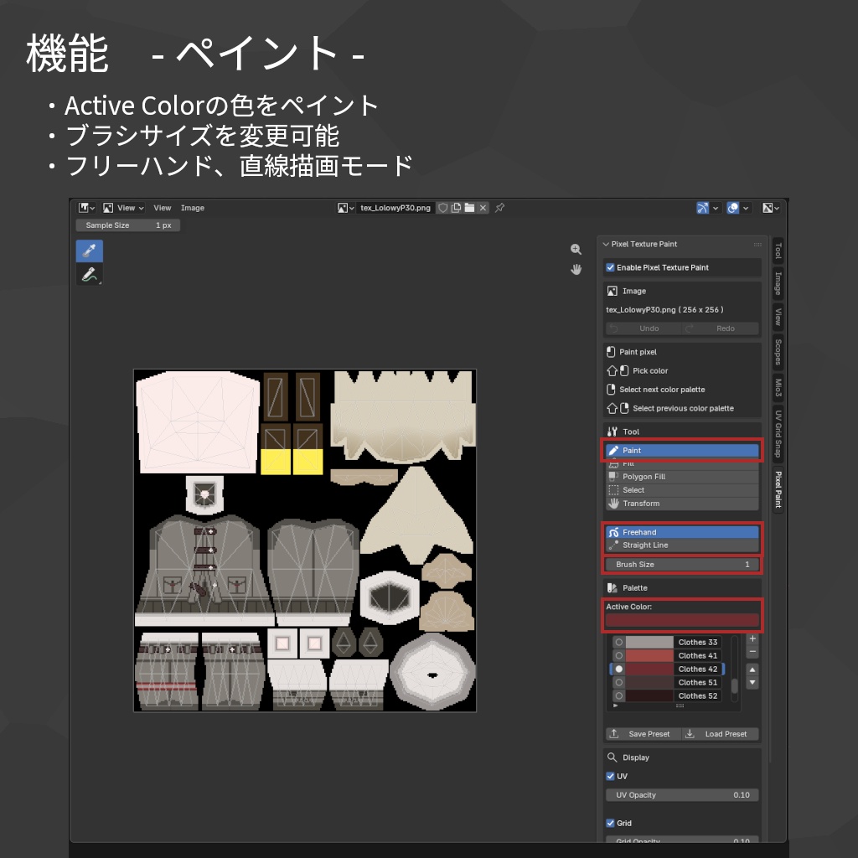Screen dimensions: 858x858
Task: Toggle the show gizmo icon
Action: pyautogui.click(x=703, y=208)
